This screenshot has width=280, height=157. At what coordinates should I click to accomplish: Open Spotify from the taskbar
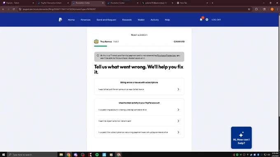(x=97, y=155)
